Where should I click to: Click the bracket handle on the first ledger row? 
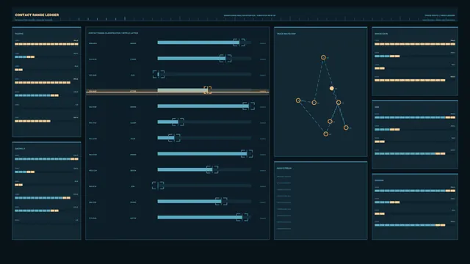tap(239, 43)
